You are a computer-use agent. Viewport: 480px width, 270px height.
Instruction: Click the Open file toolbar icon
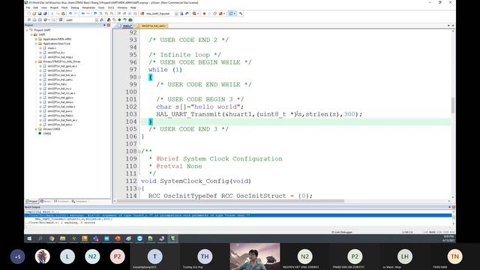point(34,13)
